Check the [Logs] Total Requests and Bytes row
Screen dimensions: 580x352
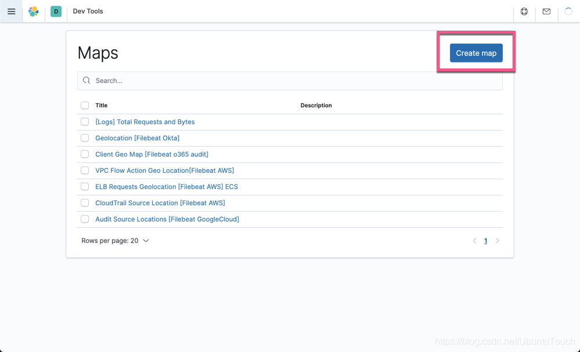click(x=85, y=122)
